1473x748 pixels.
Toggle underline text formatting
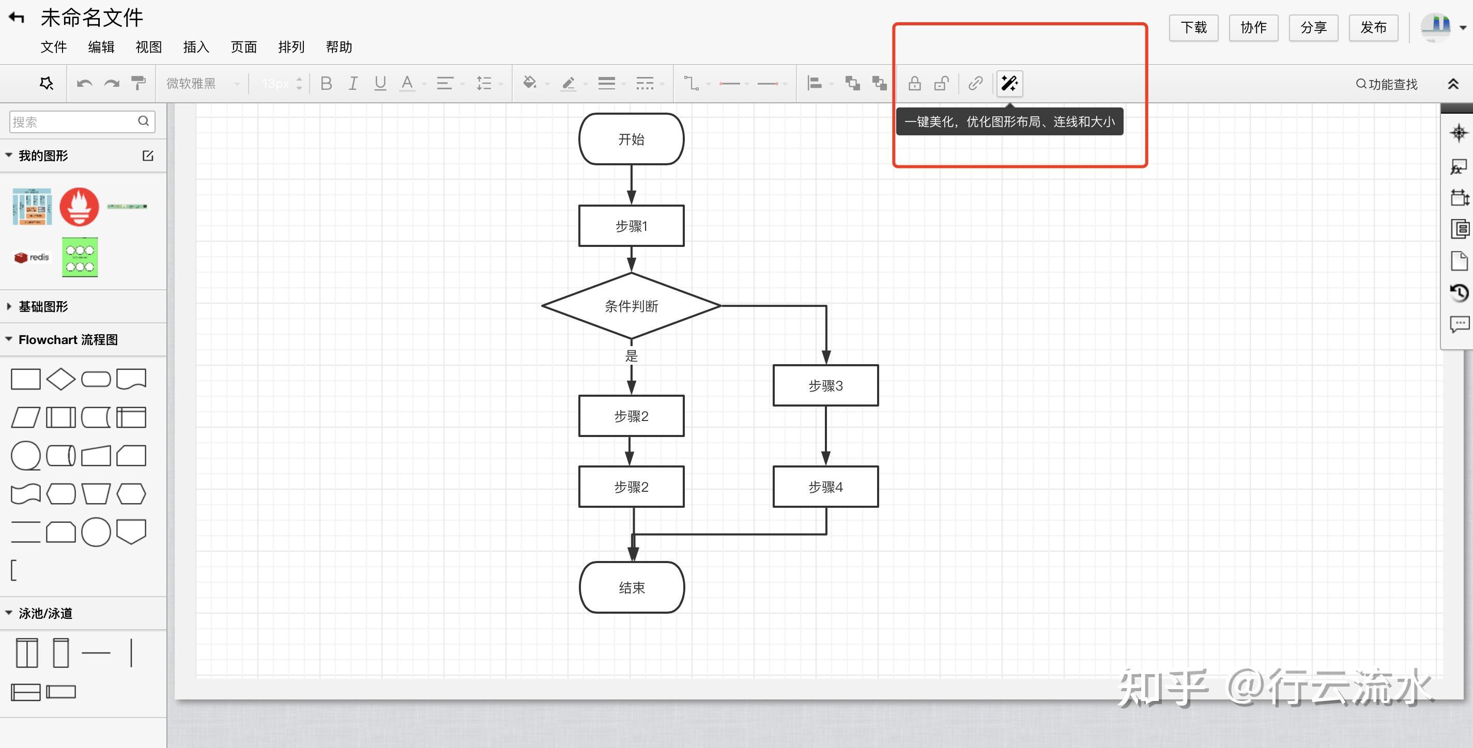pos(380,84)
